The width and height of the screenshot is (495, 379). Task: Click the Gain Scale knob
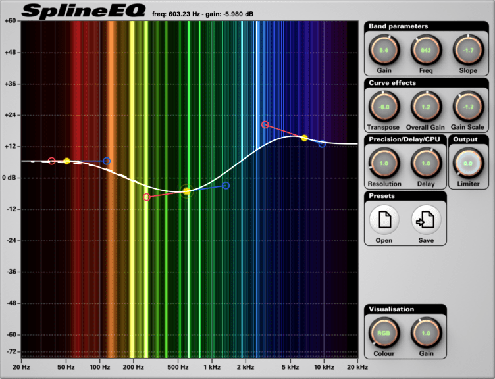tap(467, 106)
